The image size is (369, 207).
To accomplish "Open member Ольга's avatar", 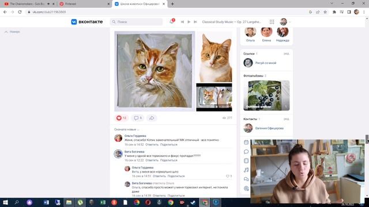I will tap(250, 32).
